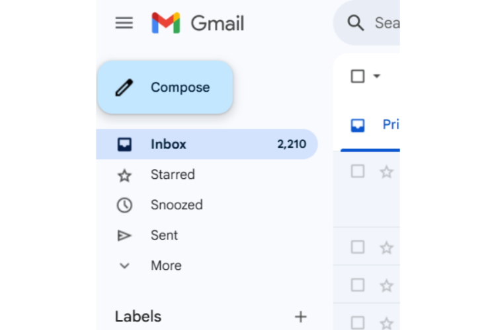Create new label with plus icon
Screen dimensions: 496x330
pos(300,317)
